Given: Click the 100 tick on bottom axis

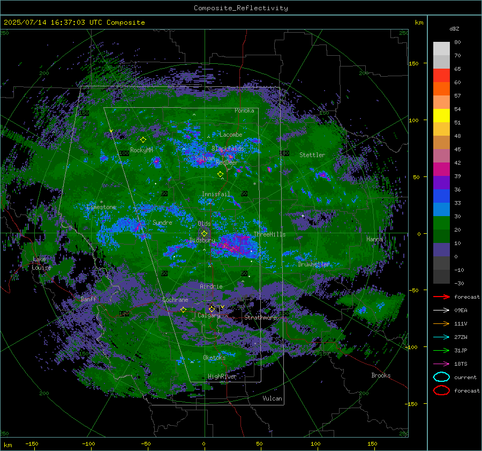Looking at the screenshot, I should [315, 443].
